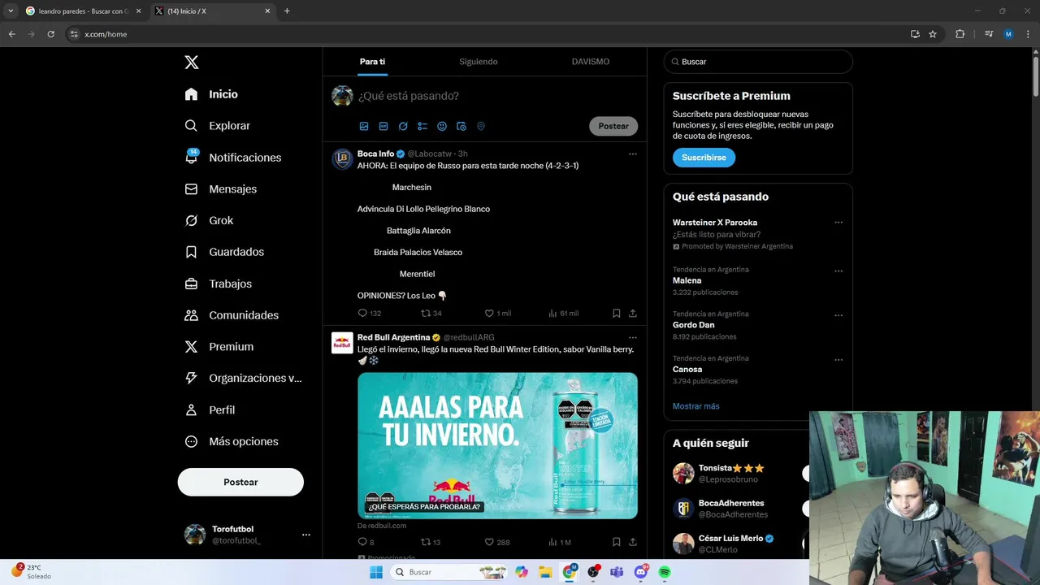Viewport: 1040px width, 585px height.
Task: Click Grok enhance icon in composer
Action: click(403, 126)
